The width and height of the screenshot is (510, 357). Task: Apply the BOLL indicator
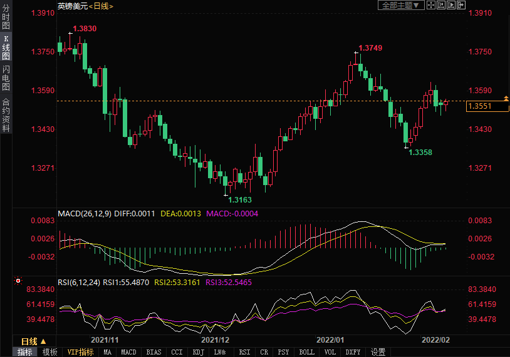click(x=306, y=352)
